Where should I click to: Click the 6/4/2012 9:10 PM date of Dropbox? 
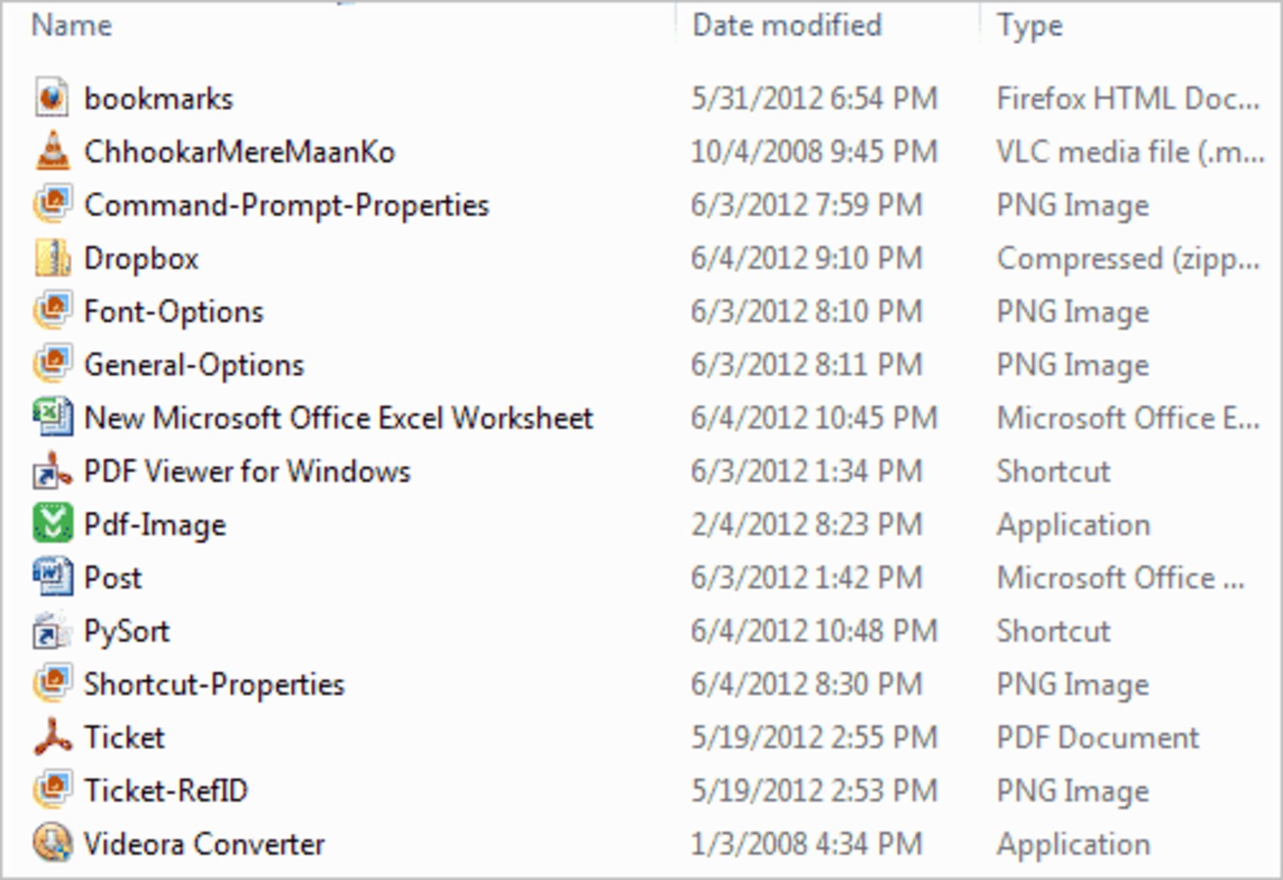click(807, 258)
